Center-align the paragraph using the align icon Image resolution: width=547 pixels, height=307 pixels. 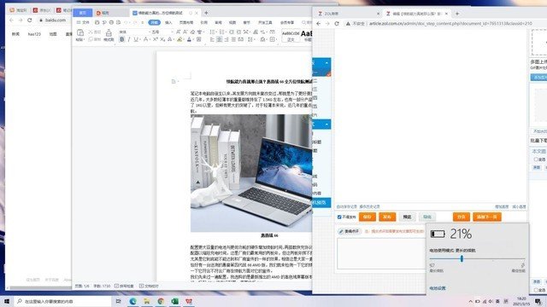pyautogui.click(x=220, y=40)
